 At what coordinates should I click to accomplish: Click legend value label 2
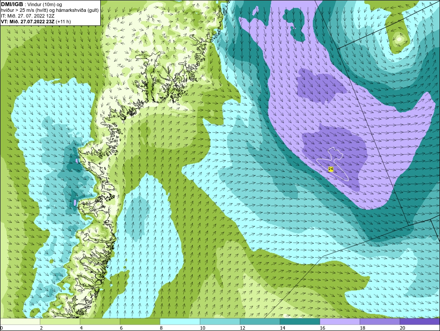41,328
